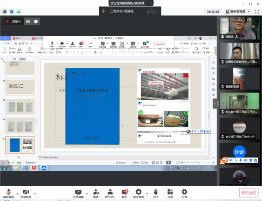
Task: Open the meeting info icon
Action: coord(5,12)
